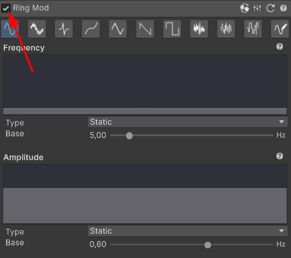
Task: Open the Frequency section help icon
Action: point(280,46)
